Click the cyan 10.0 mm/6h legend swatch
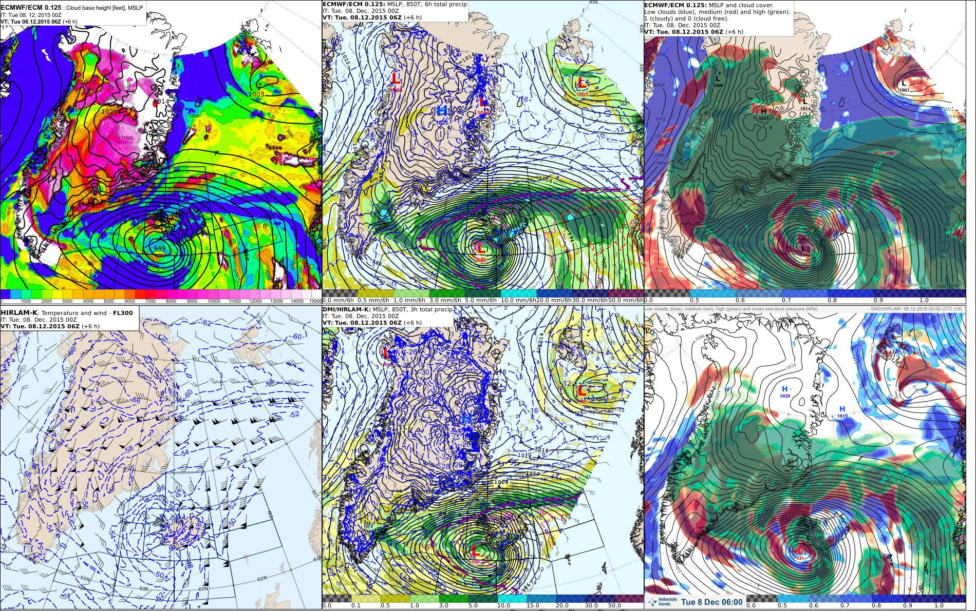 (x=519, y=293)
